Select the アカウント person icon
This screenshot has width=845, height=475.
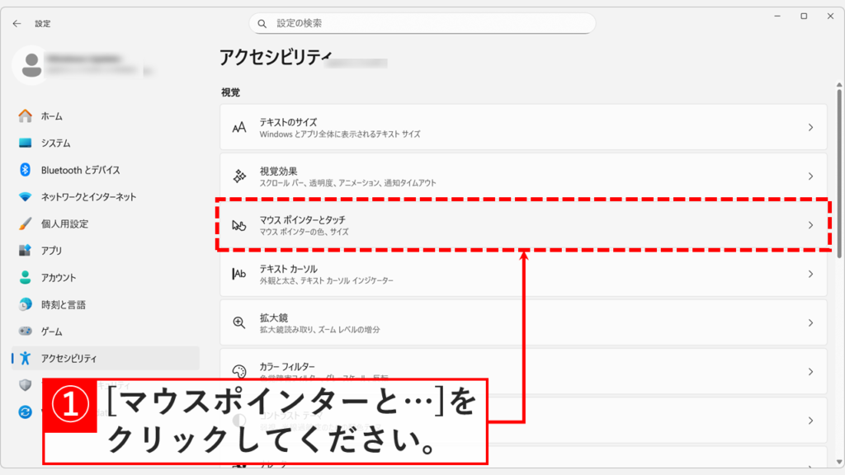[25, 278]
